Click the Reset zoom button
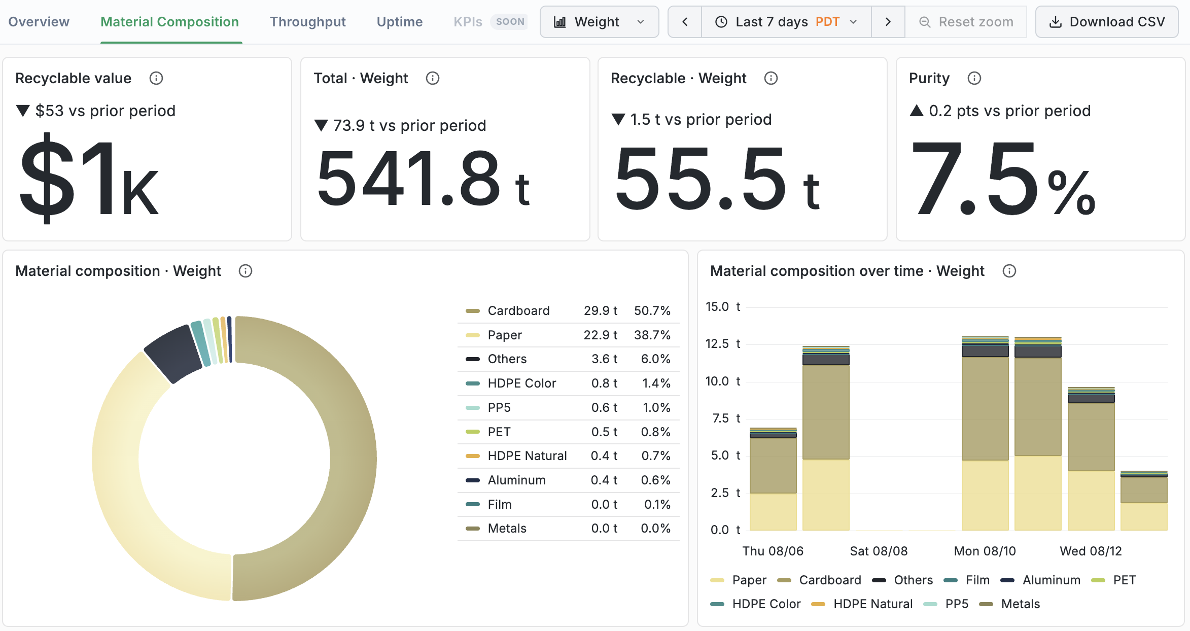Image resolution: width=1190 pixels, height=631 pixels. [966, 22]
